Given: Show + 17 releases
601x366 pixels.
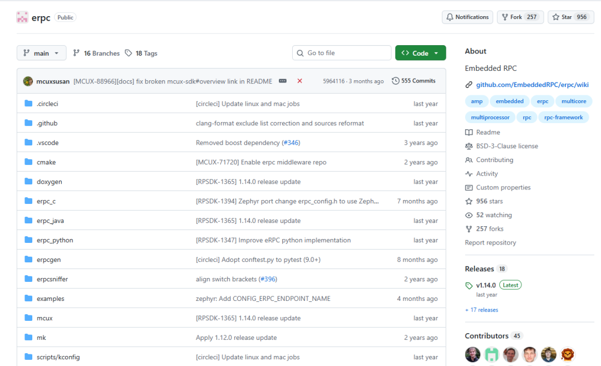Looking at the screenshot, I should pos(481,310).
